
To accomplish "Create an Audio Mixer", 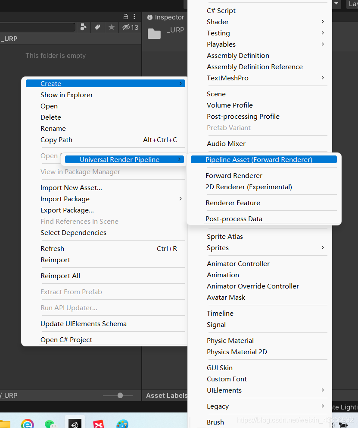I will tap(260, 143).
